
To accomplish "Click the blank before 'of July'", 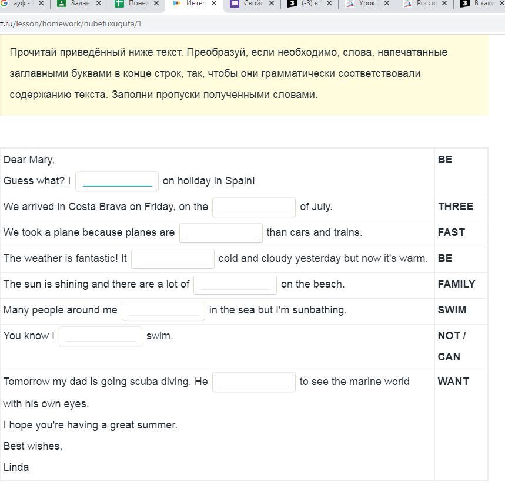I will point(253,207).
